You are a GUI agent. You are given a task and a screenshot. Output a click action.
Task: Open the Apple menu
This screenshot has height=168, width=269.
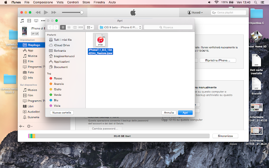[5, 2]
